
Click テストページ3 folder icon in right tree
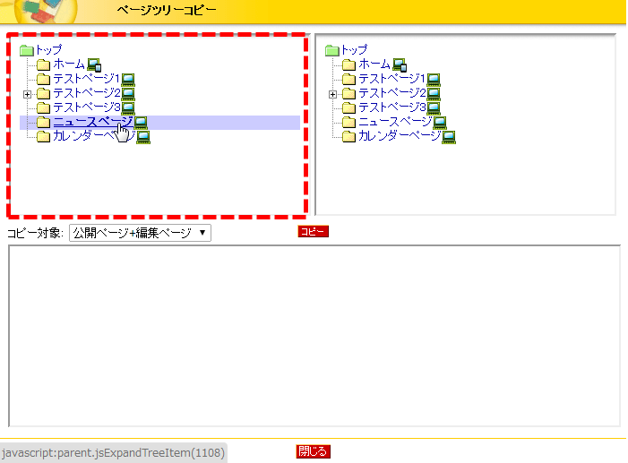click(x=348, y=108)
